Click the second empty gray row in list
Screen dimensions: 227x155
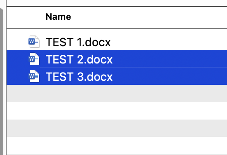[x=117, y=128]
